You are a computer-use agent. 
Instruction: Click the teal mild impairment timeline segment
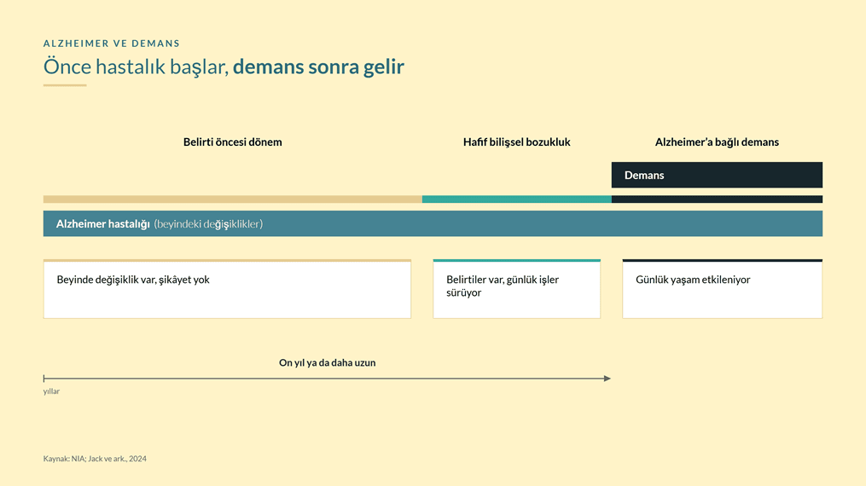click(x=517, y=200)
